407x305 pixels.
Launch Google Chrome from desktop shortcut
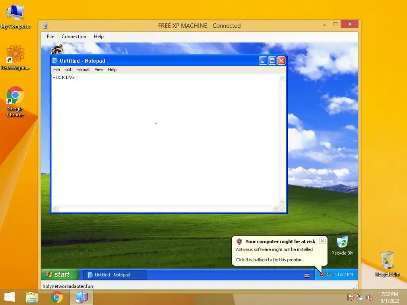pyautogui.click(x=15, y=102)
